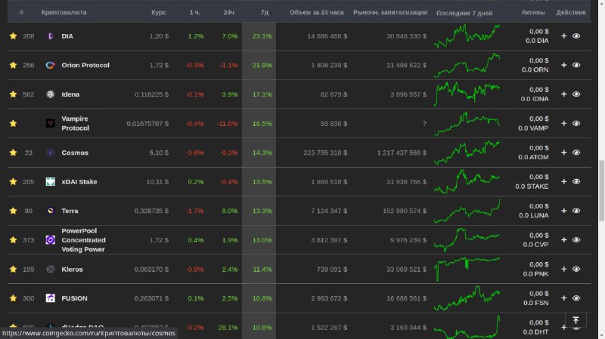Open xDAI Stake coin page
This screenshot has height=339, width=605.
tap(79, 181)
